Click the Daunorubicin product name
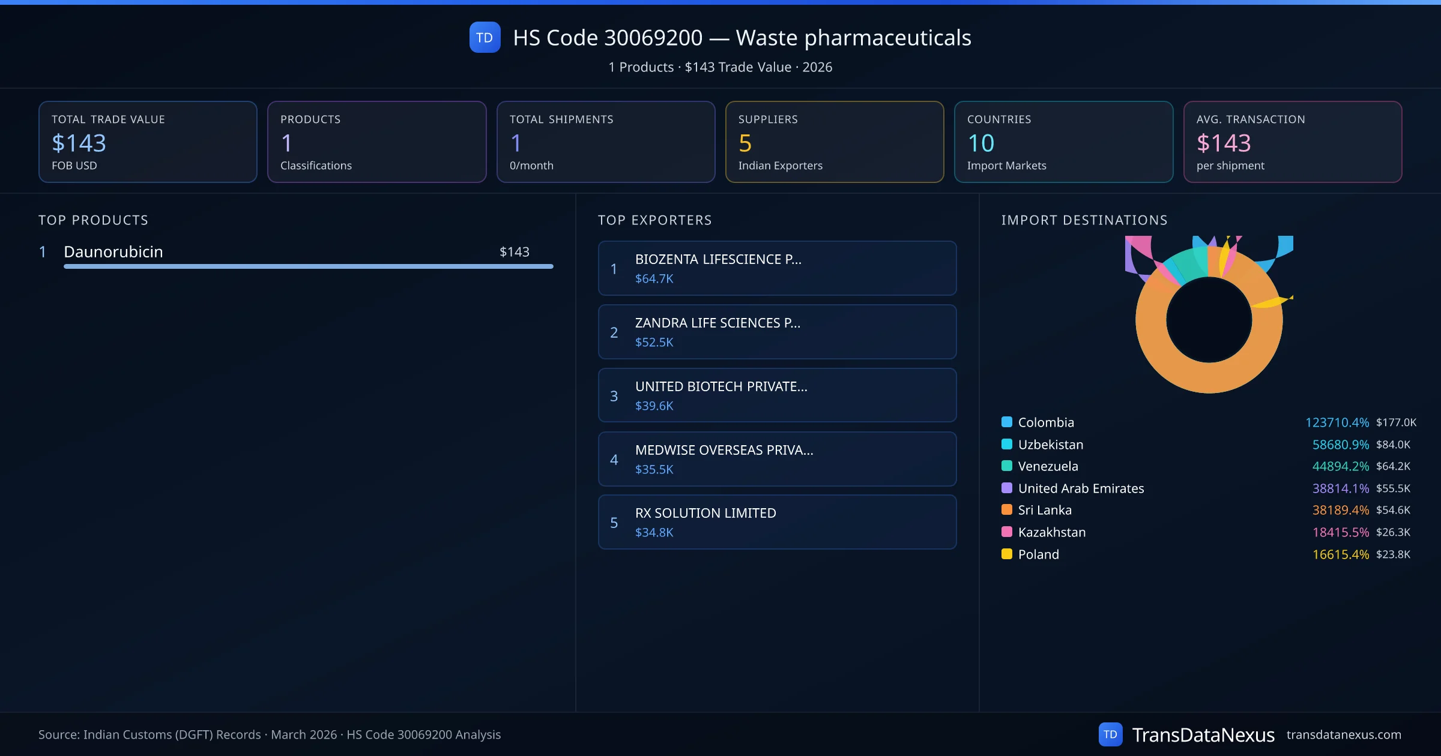 coord(113,251)
